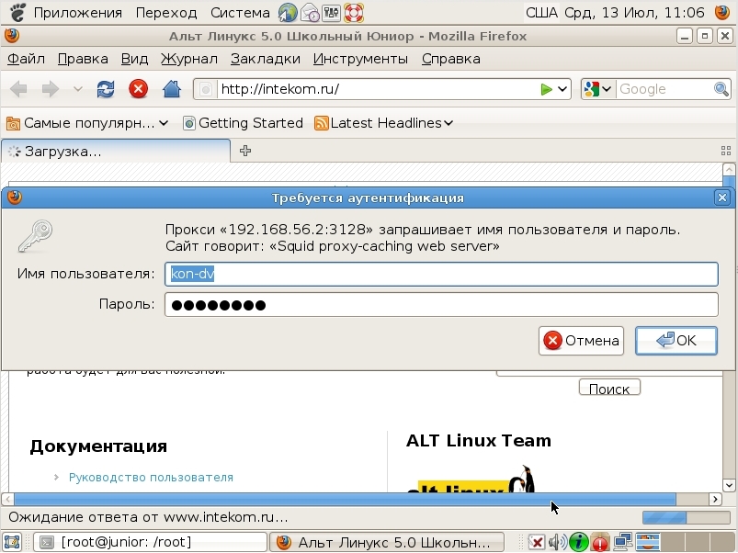Viewport: 738px width, 553px height.
Task: Focus the address bar URL field
Action: [x=379, y=89]
